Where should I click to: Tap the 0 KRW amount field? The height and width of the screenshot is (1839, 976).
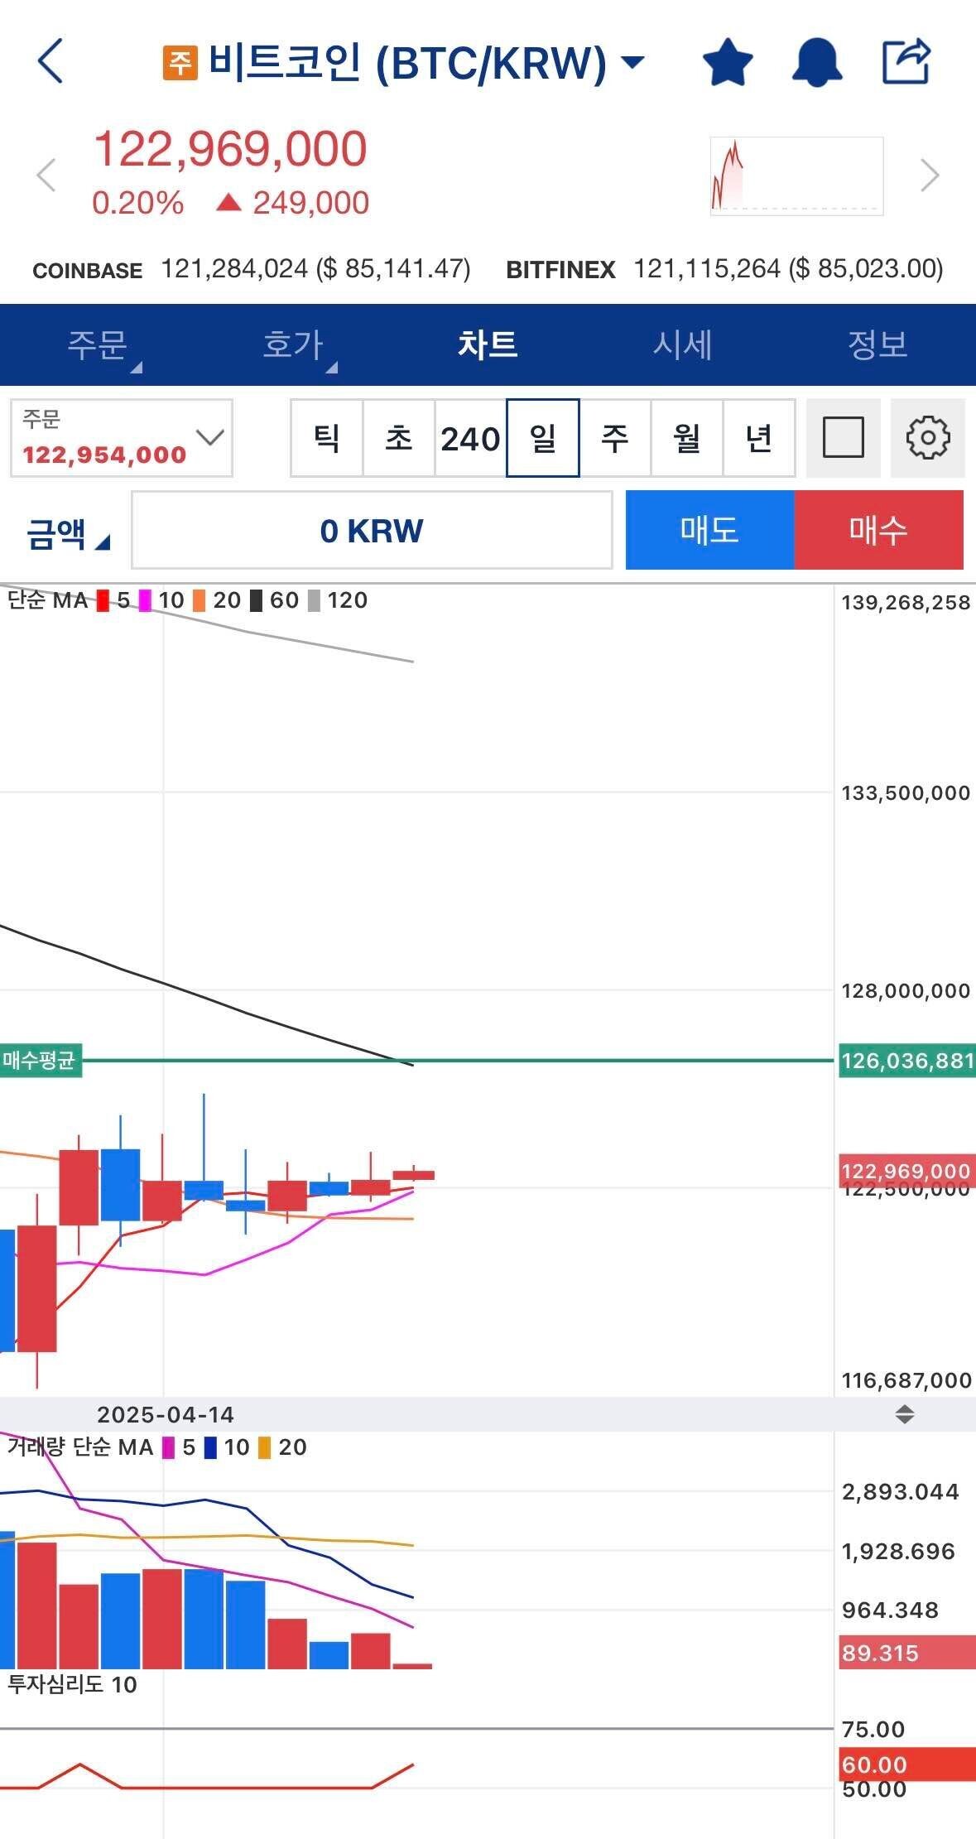click(372, 531)
